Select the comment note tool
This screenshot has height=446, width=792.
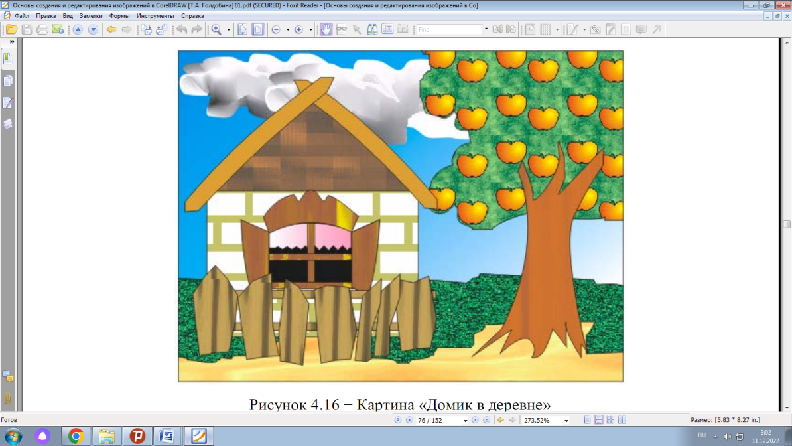pos(641,29)
